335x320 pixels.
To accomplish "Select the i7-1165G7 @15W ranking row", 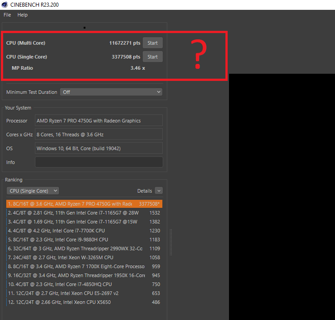I will pos(84,222).
